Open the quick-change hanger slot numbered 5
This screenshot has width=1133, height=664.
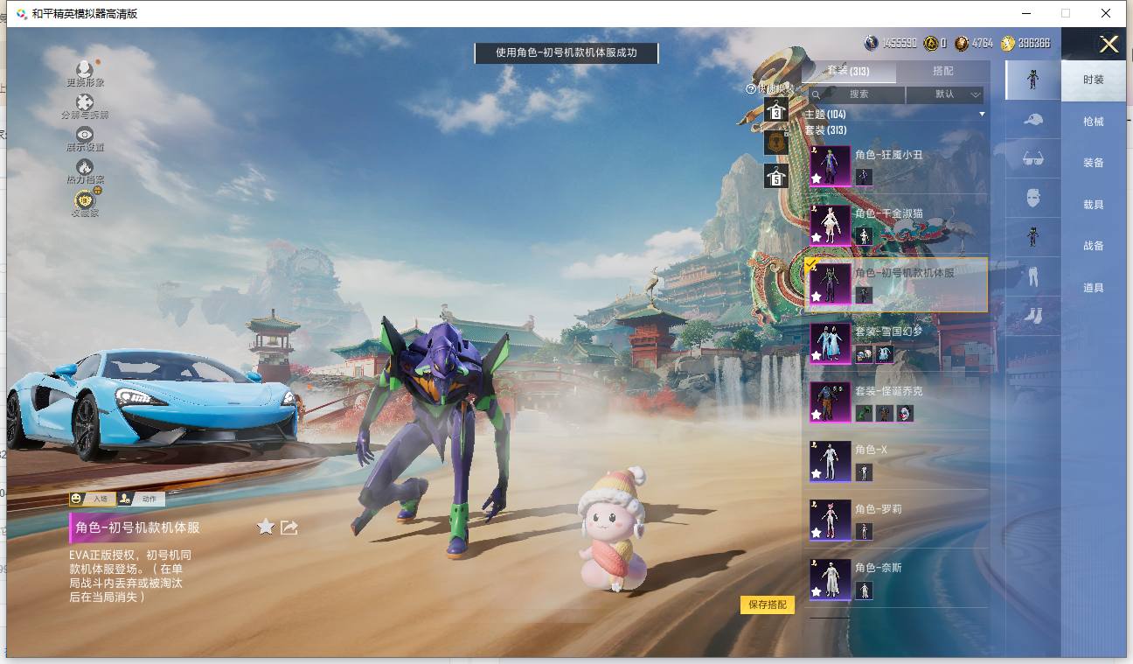coord(776,176)
